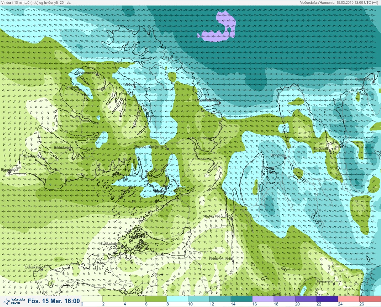Image resolution: width=381 pixels, height=307 pixels.
Task: Select the teal 12–14 m/s legend swatch
Action: pyautogui.click(x=220, y=299)
